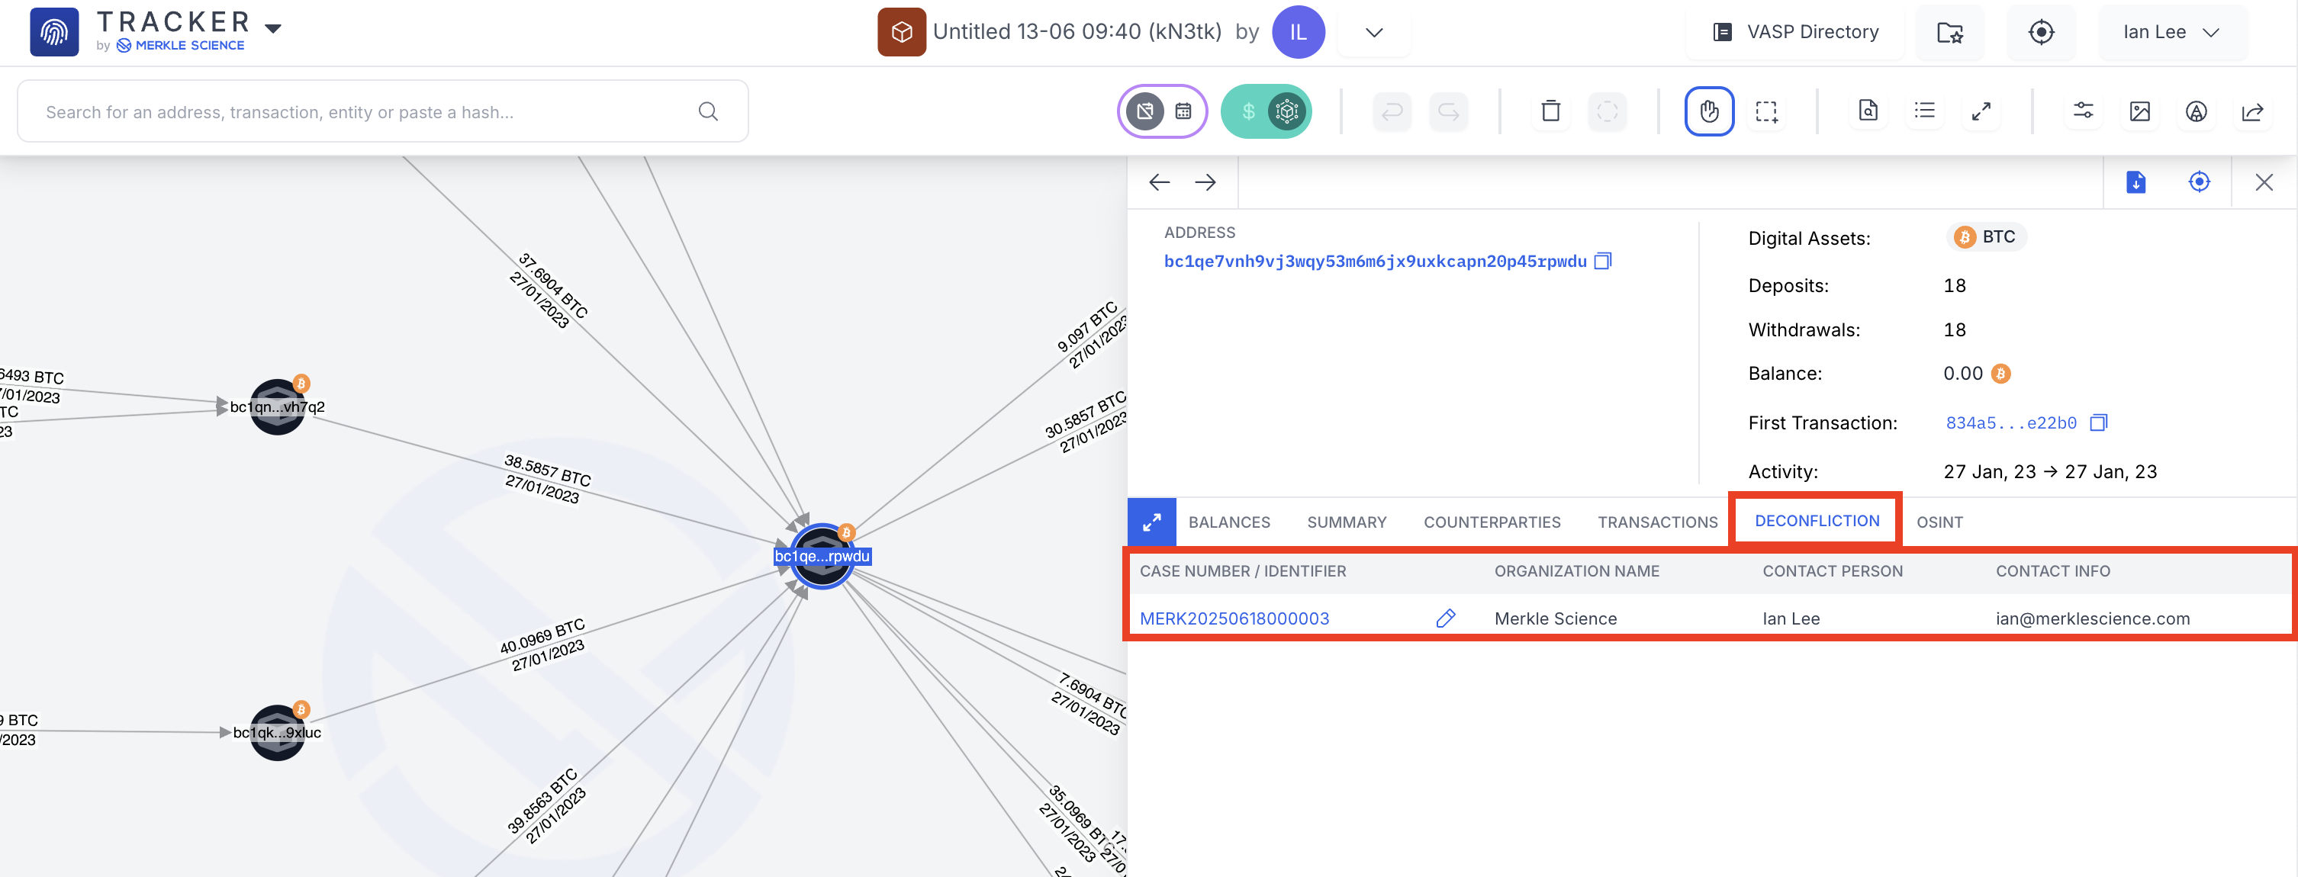Viewport: 2298px width, 877px height.
Task: Click the Ian Lee contact person cell
Action: [1791, 618]
